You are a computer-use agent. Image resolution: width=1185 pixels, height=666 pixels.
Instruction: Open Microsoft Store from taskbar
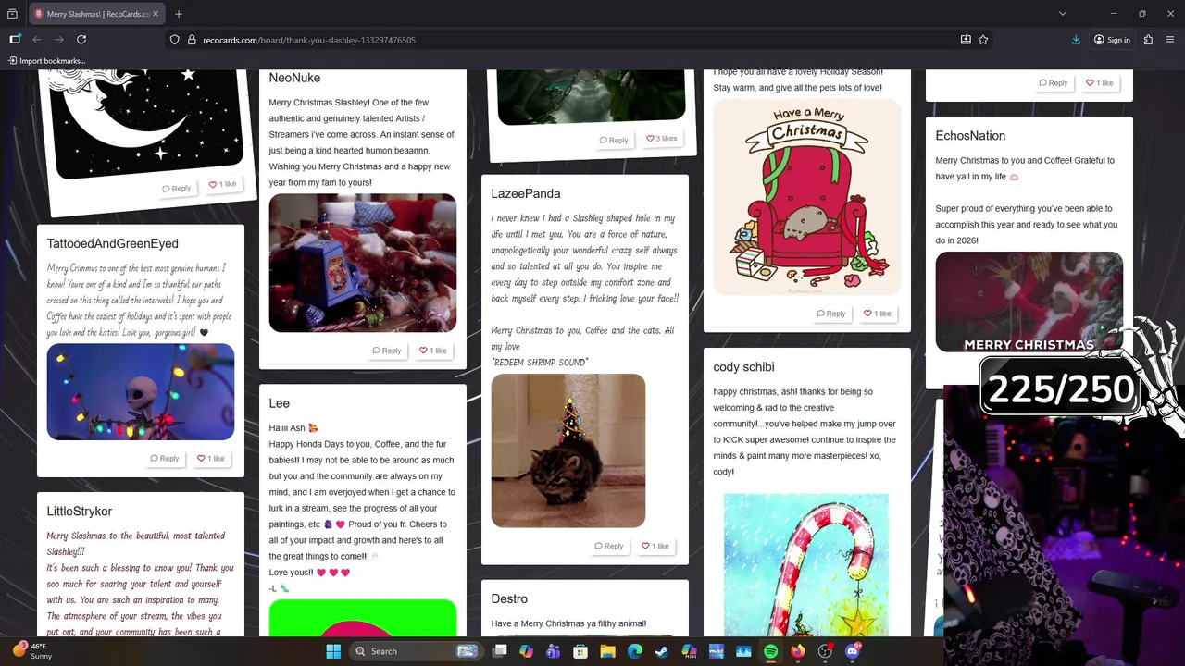point(580,651)
